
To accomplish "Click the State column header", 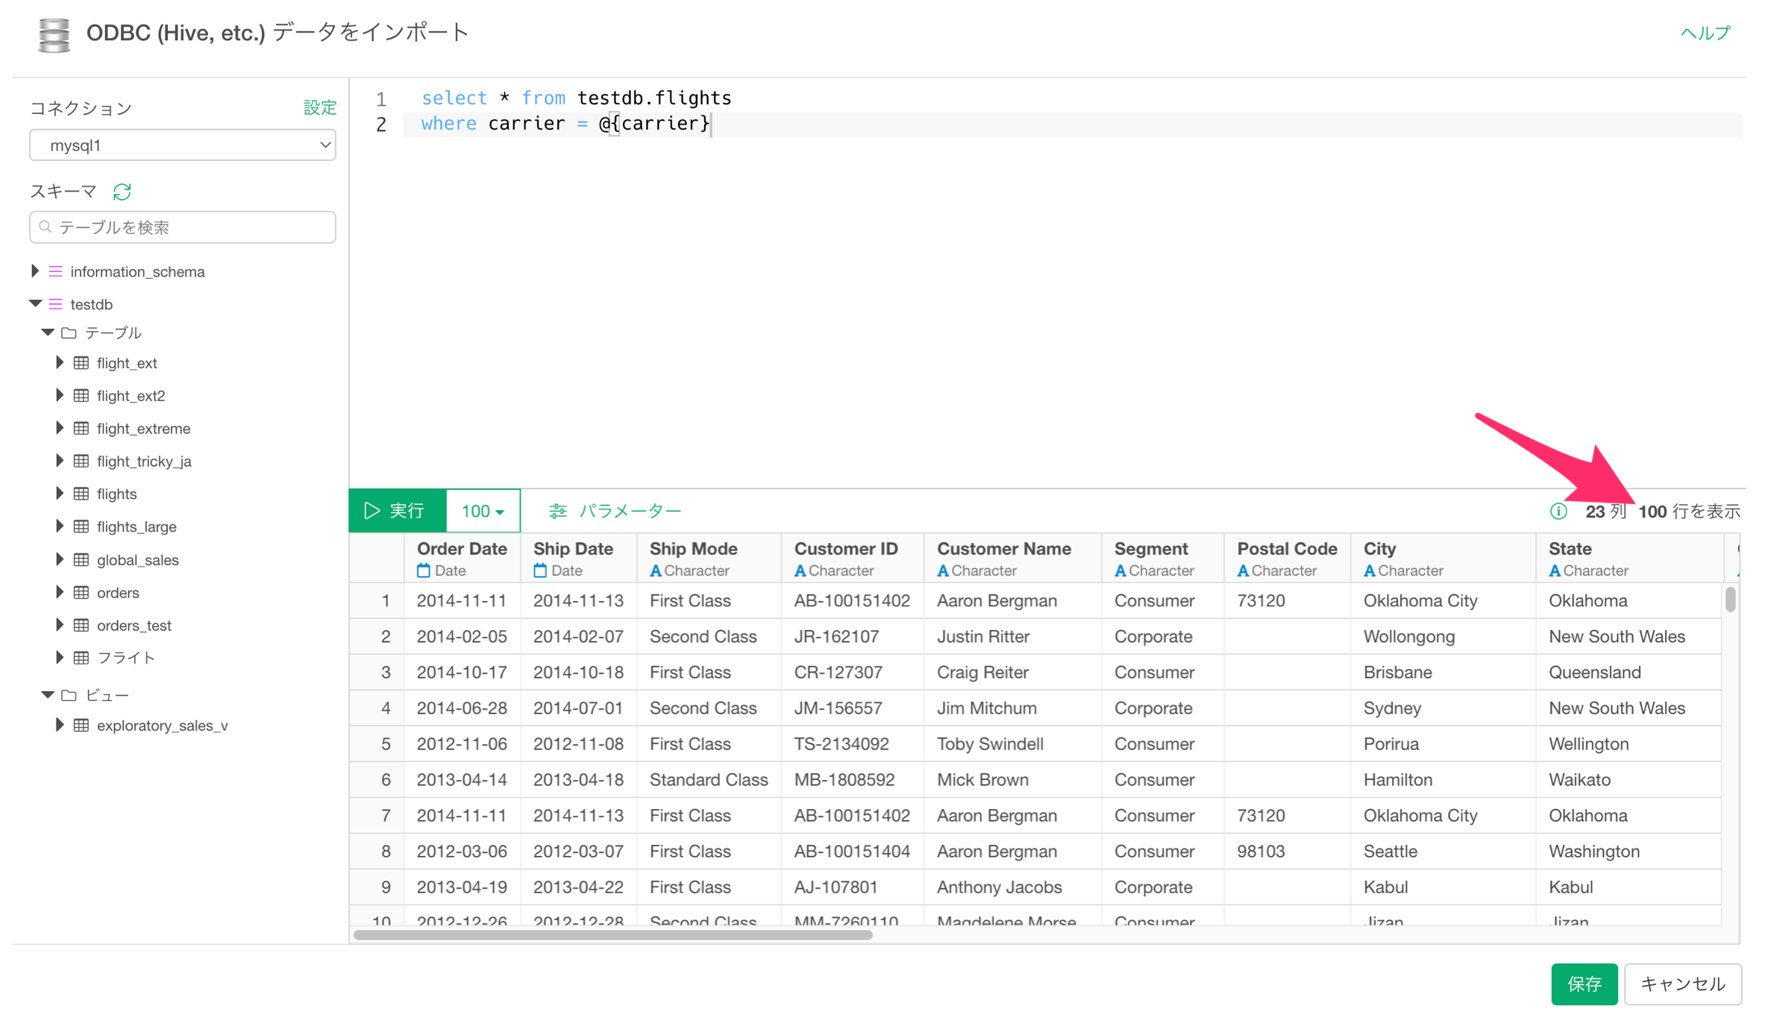I will click(x=1629, y=558).
